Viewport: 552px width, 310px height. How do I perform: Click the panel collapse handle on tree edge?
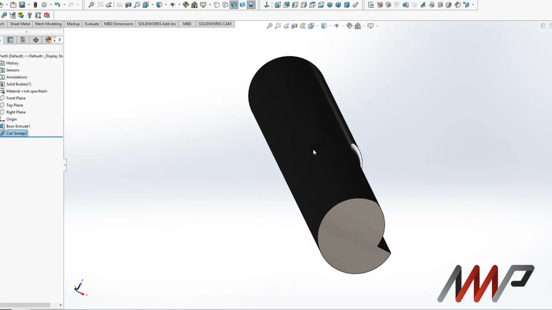pyautogui.click(x=65, y=164)
